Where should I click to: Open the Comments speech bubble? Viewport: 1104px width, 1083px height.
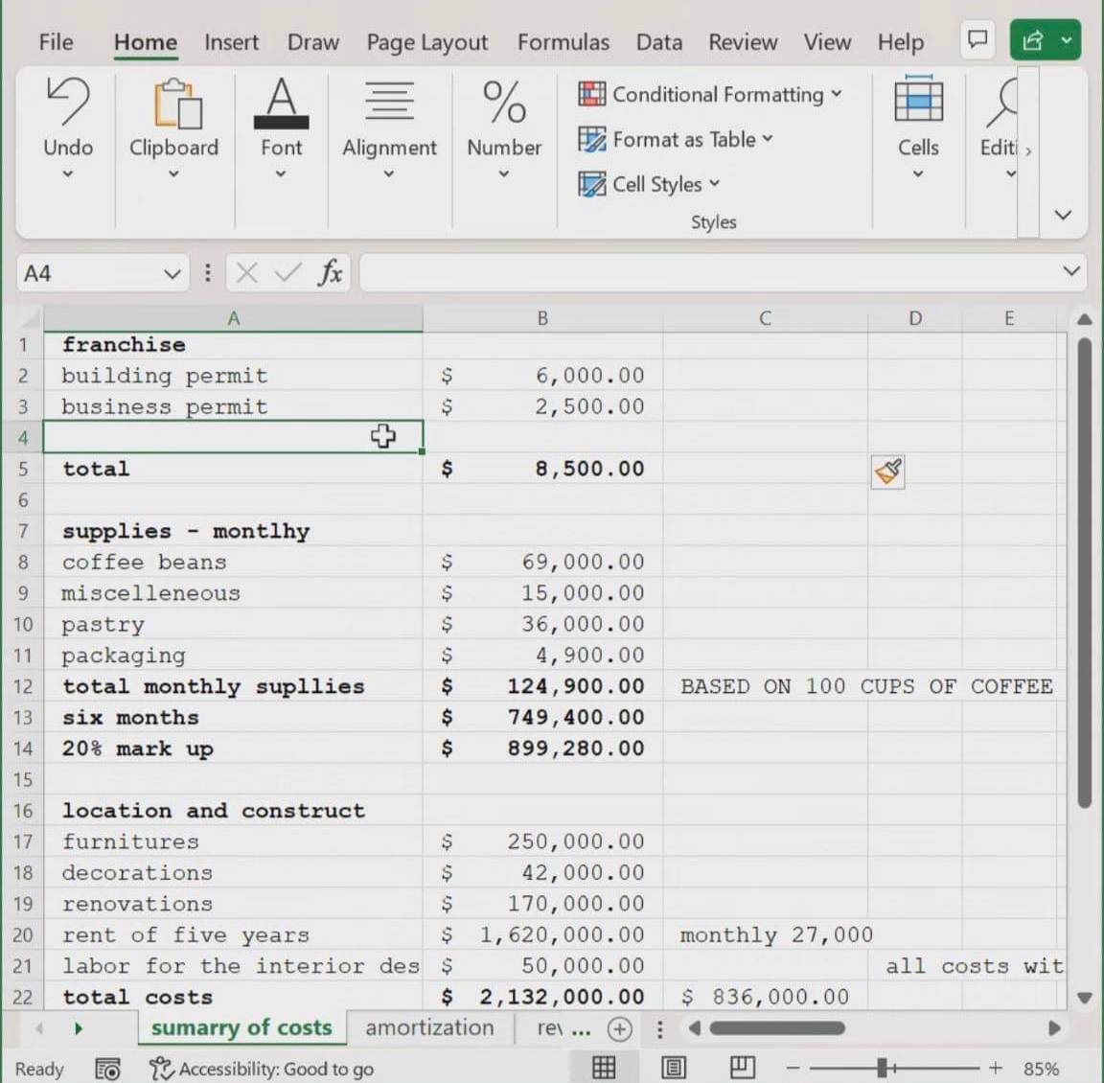coord(977,39)
